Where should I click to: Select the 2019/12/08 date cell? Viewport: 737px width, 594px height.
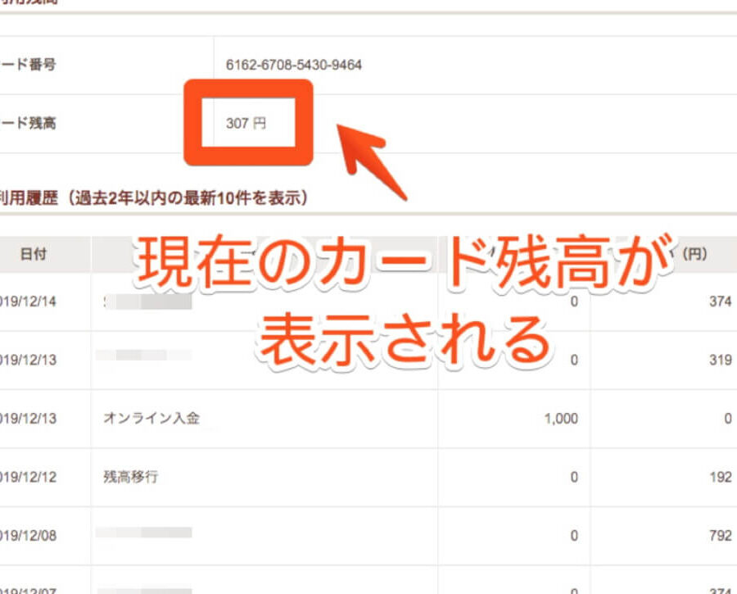point(29,536)
